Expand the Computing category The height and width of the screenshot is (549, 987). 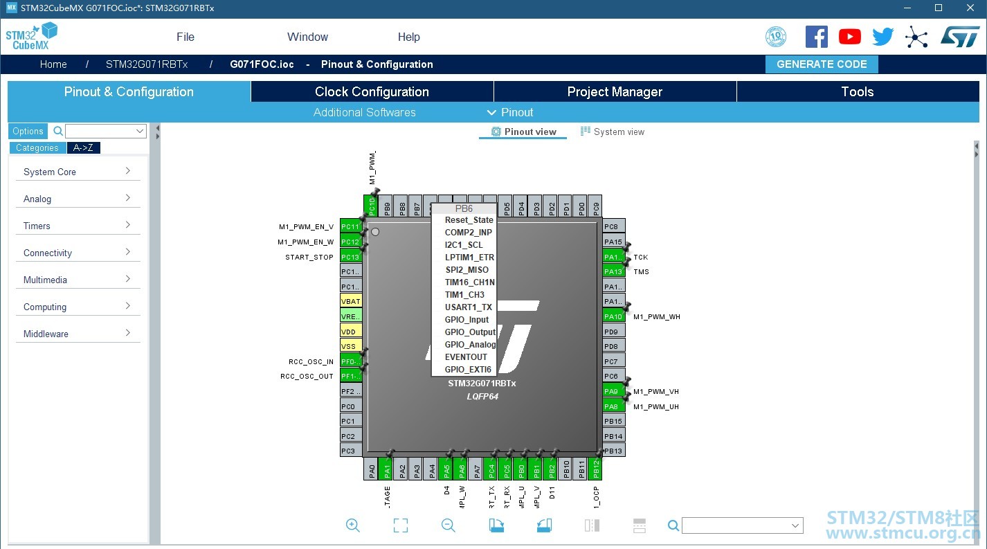coord(78,307)
